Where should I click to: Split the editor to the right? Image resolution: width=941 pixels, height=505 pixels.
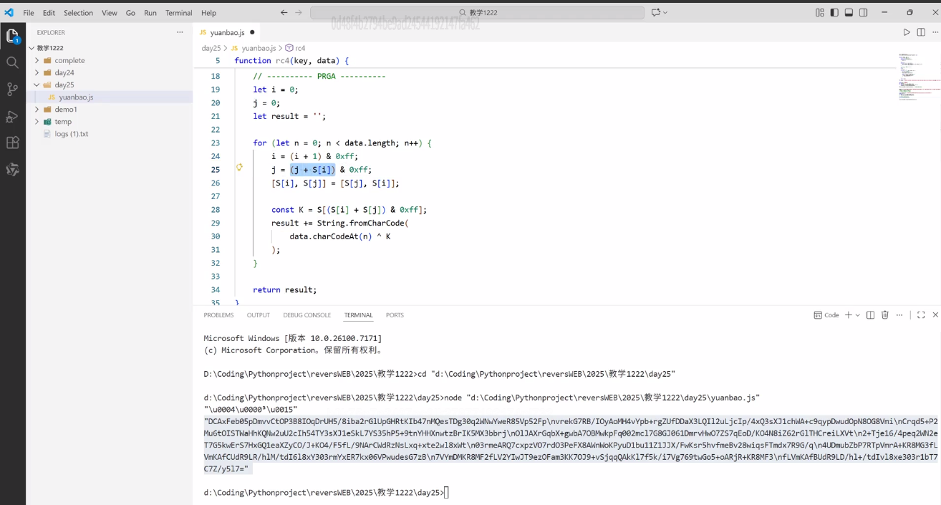921,32
